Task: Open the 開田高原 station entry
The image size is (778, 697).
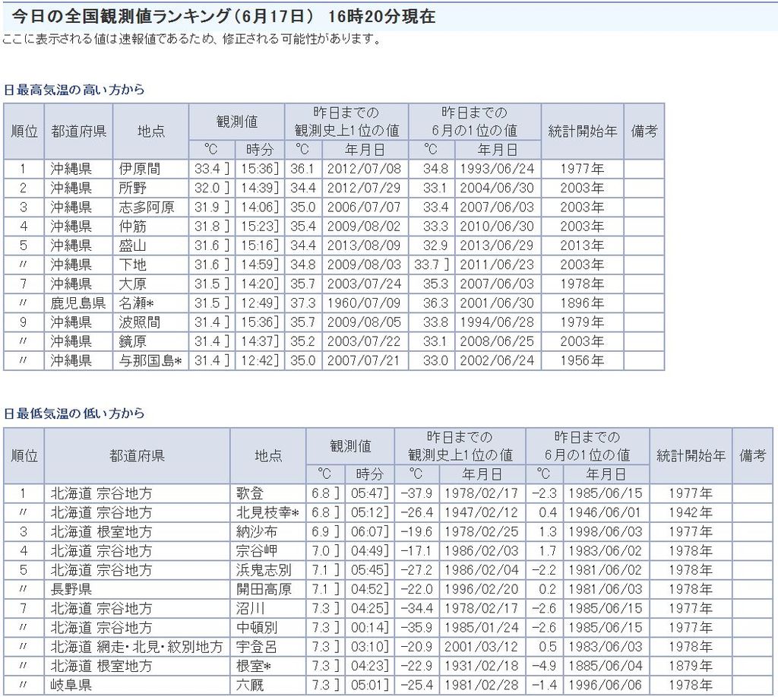Action: point(263,589)
